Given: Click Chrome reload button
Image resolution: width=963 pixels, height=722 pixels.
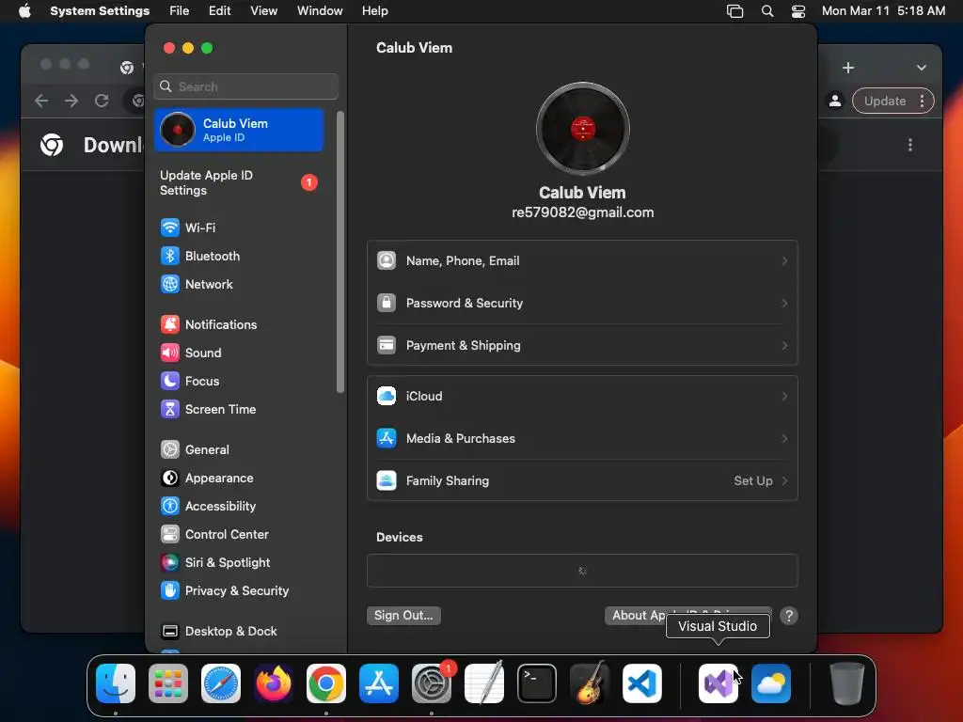Looking at the screenshot, I should pyautogui.click(x=102, y=101).
